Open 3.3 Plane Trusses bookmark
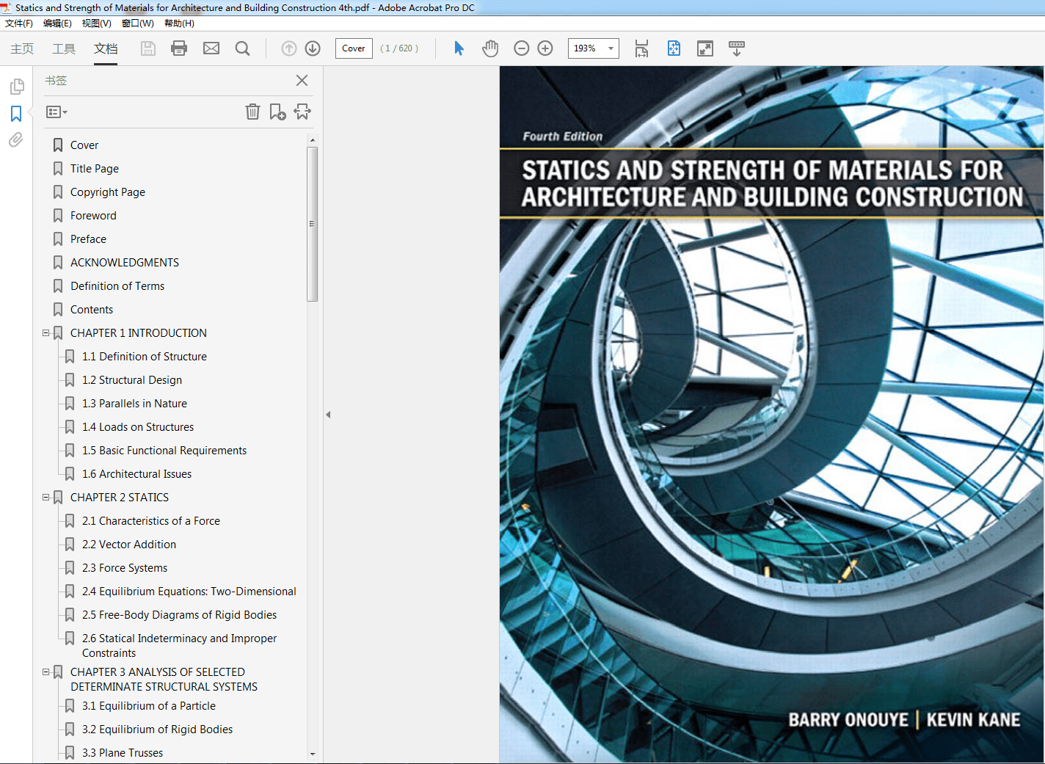1045x764 pixels. tap(123, 753)
